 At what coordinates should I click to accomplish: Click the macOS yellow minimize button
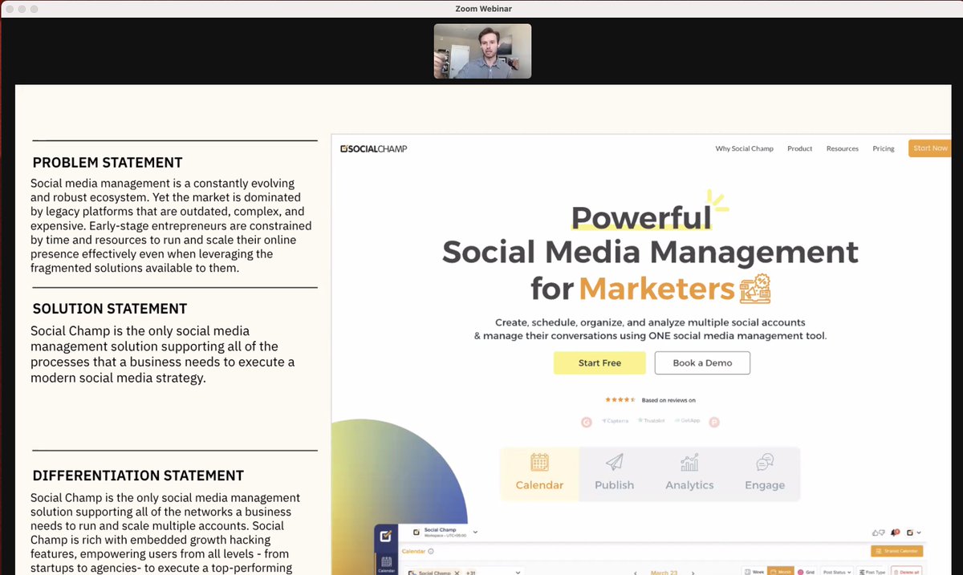(x=22, y=8)
